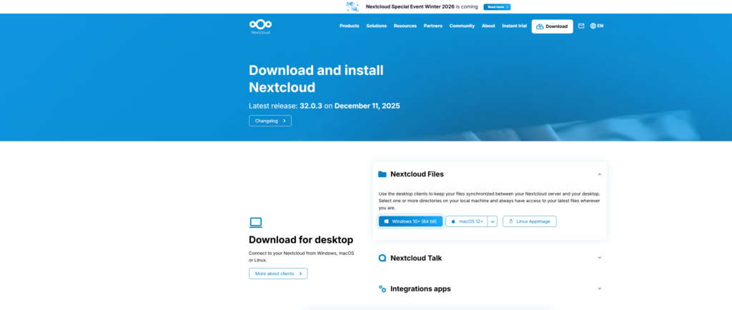The height and width of the screenshot is (310, 732).
Task: Click the Nextcloud logo in header
Action: [x=260, y=26]
